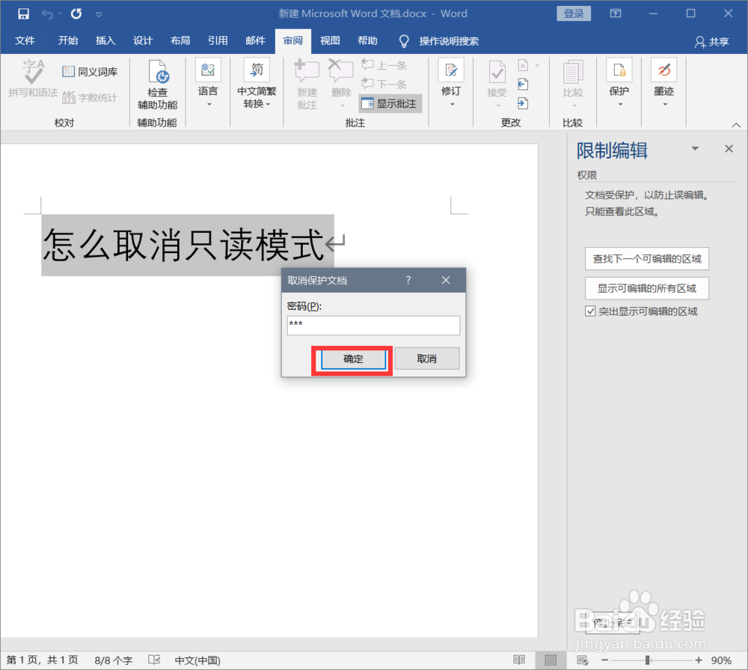Click 取消 in the unprotect dialog

pos(427,359)
